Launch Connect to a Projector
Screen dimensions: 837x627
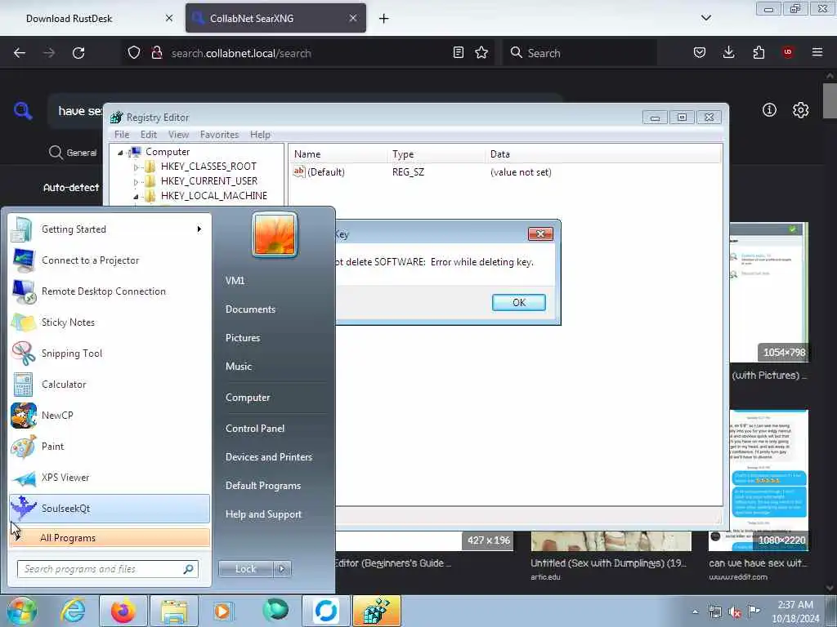(110, 260)
